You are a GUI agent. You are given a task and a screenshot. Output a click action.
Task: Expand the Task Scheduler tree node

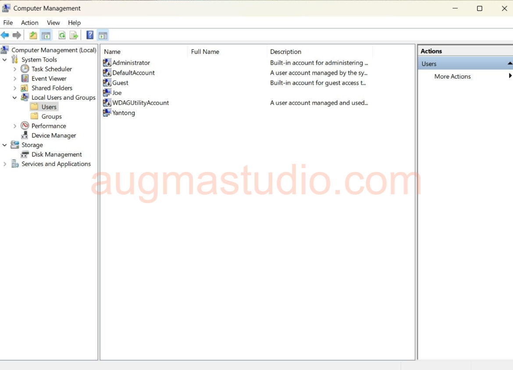(x=15, y=69)
